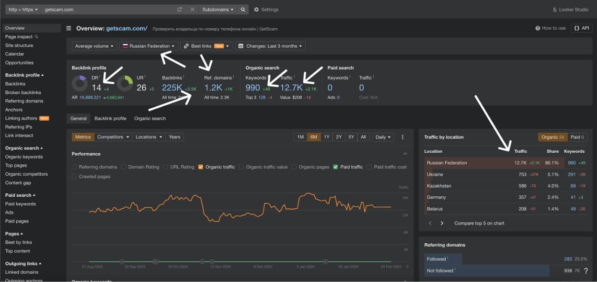Click the chart marker near 30 Jan 2024
The height and width of the screenshot is (282, 597).
pos(325,261)
